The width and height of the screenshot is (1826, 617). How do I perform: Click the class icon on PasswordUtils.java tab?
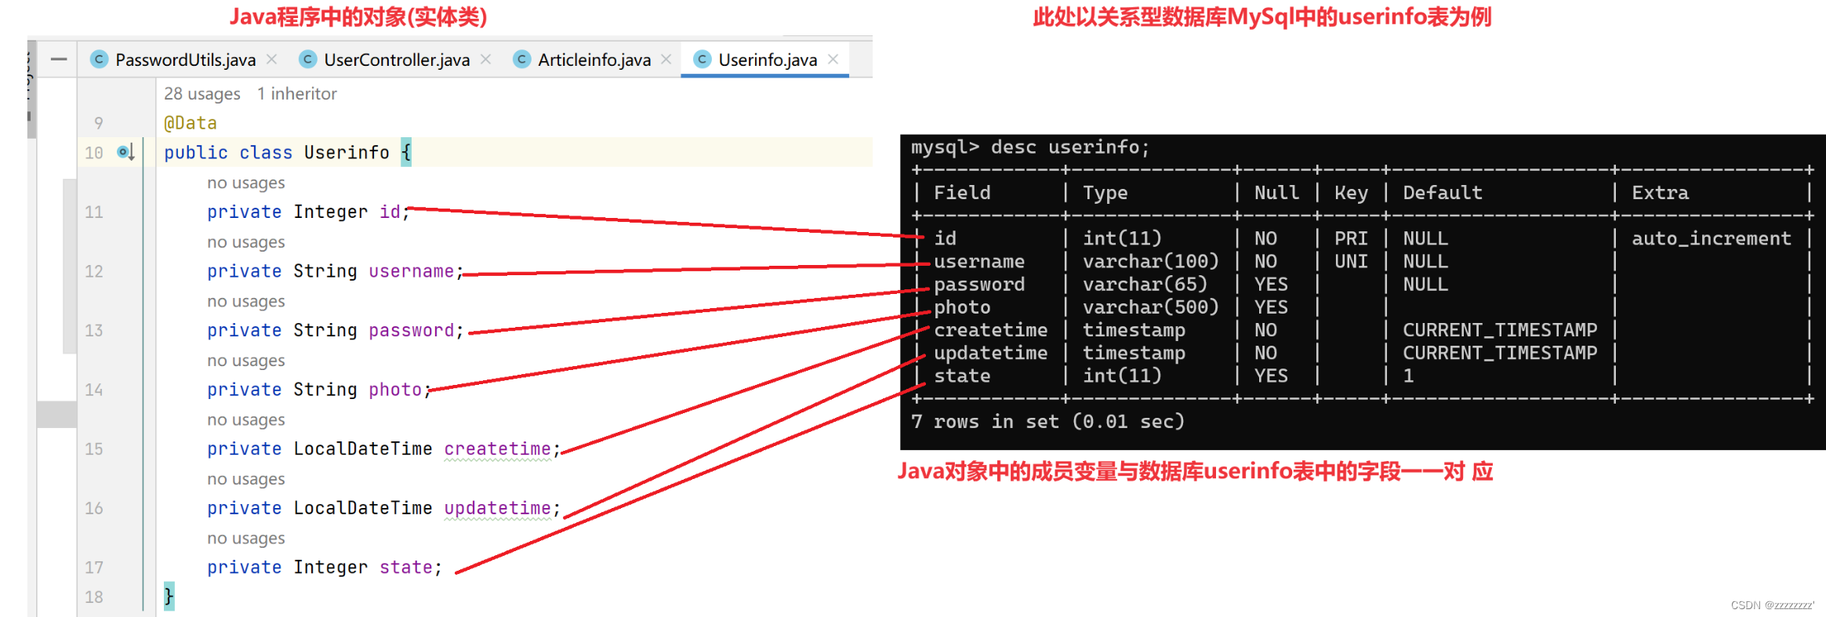pos(99,60)
